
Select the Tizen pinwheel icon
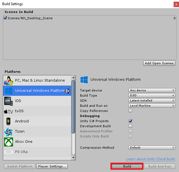(9, 132)
